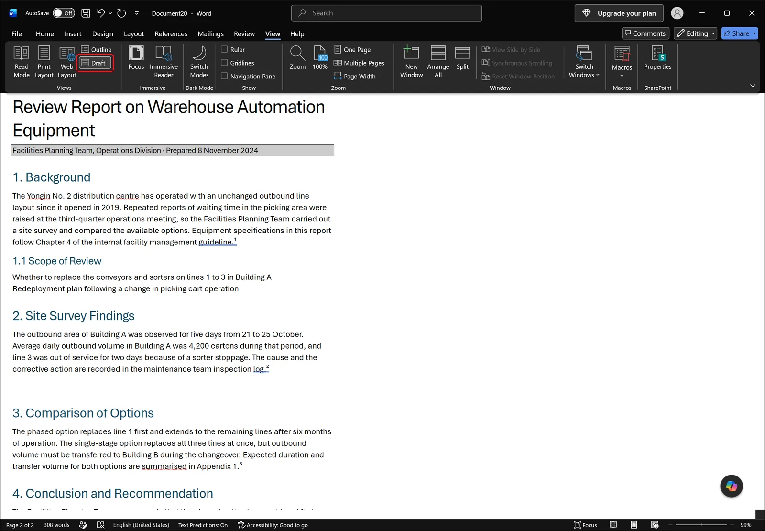Screen dimensions: 765x531
Task: Switch to Read Mode view
Action: (22, 62)
